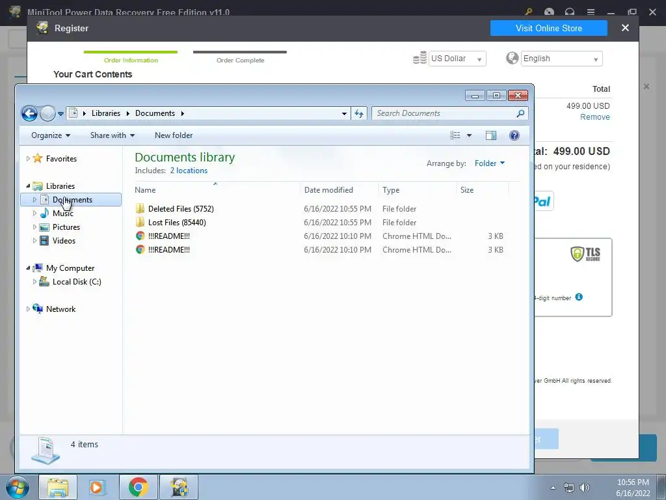Open Windows Start button

[x=18, y=487]
